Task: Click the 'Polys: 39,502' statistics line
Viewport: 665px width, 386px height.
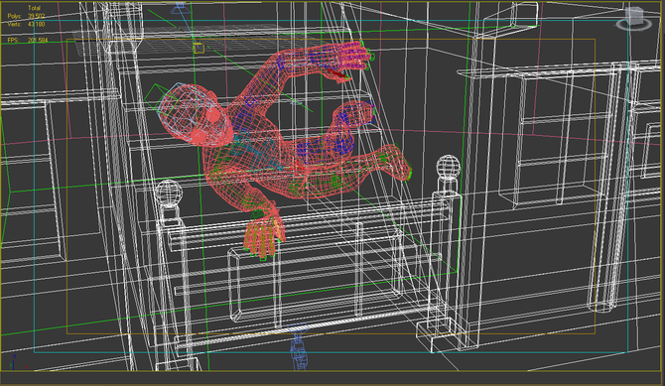Action: click(26, 16)
